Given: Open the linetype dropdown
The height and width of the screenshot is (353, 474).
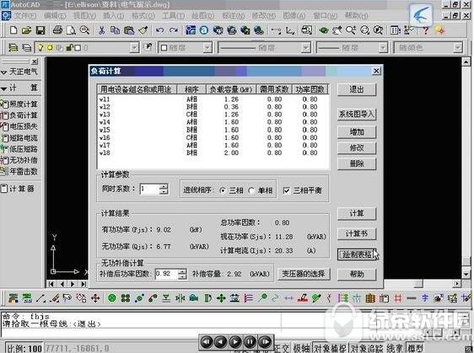Looking at the screenshot, I should coord(306,48).
